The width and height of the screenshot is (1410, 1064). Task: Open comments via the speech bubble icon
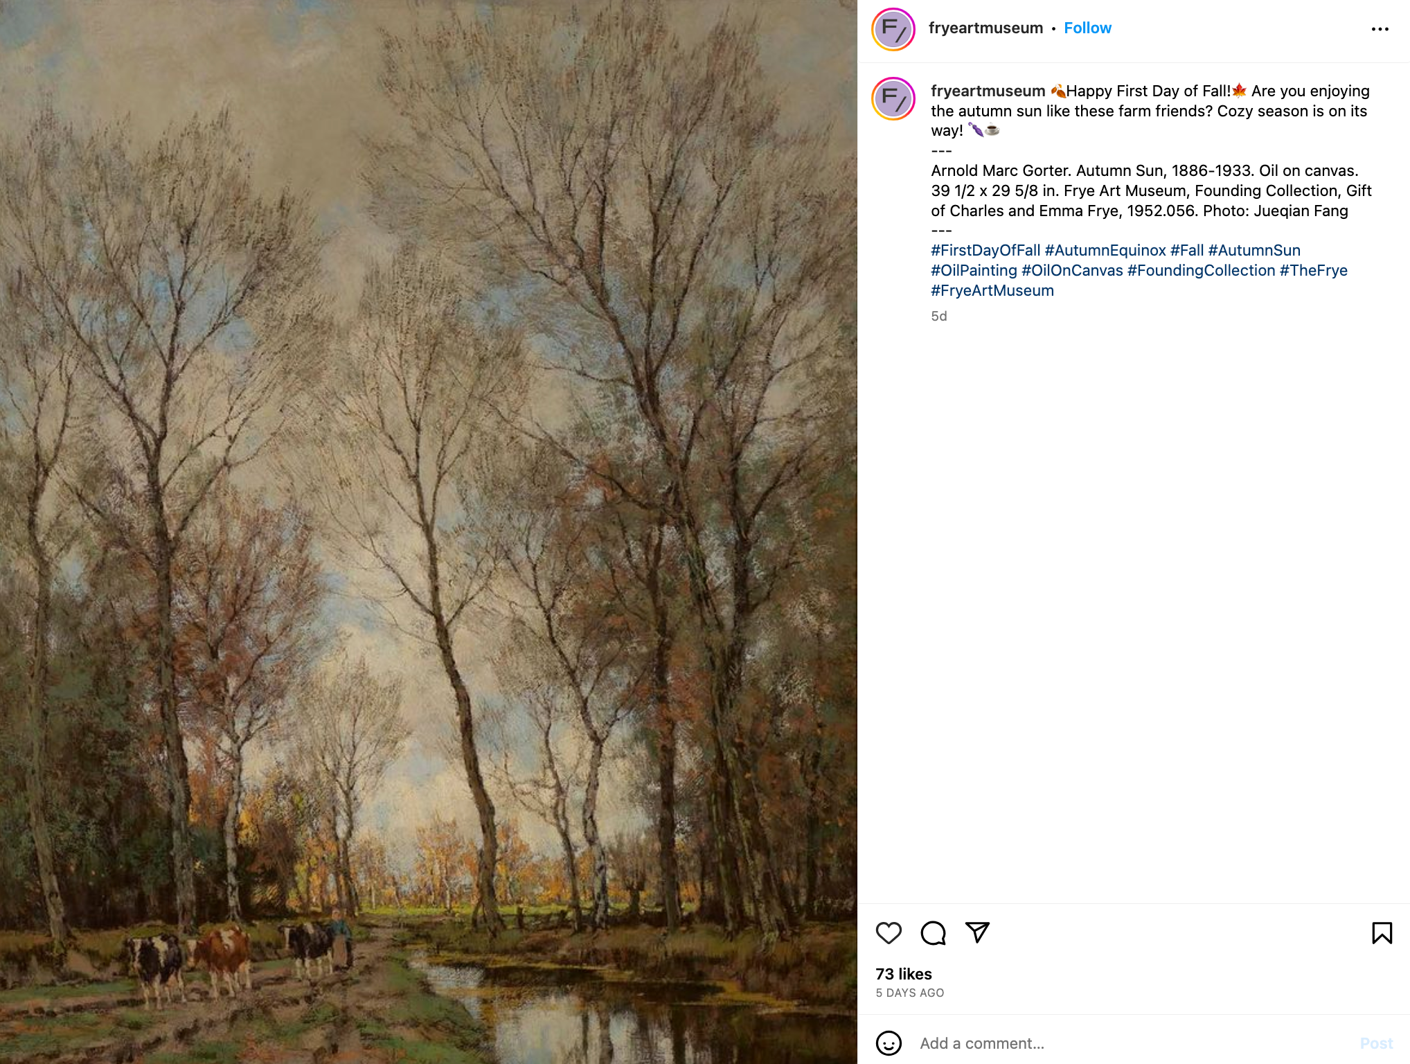point(933,933)
